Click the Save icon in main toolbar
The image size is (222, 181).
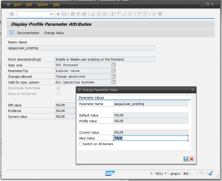64,14
